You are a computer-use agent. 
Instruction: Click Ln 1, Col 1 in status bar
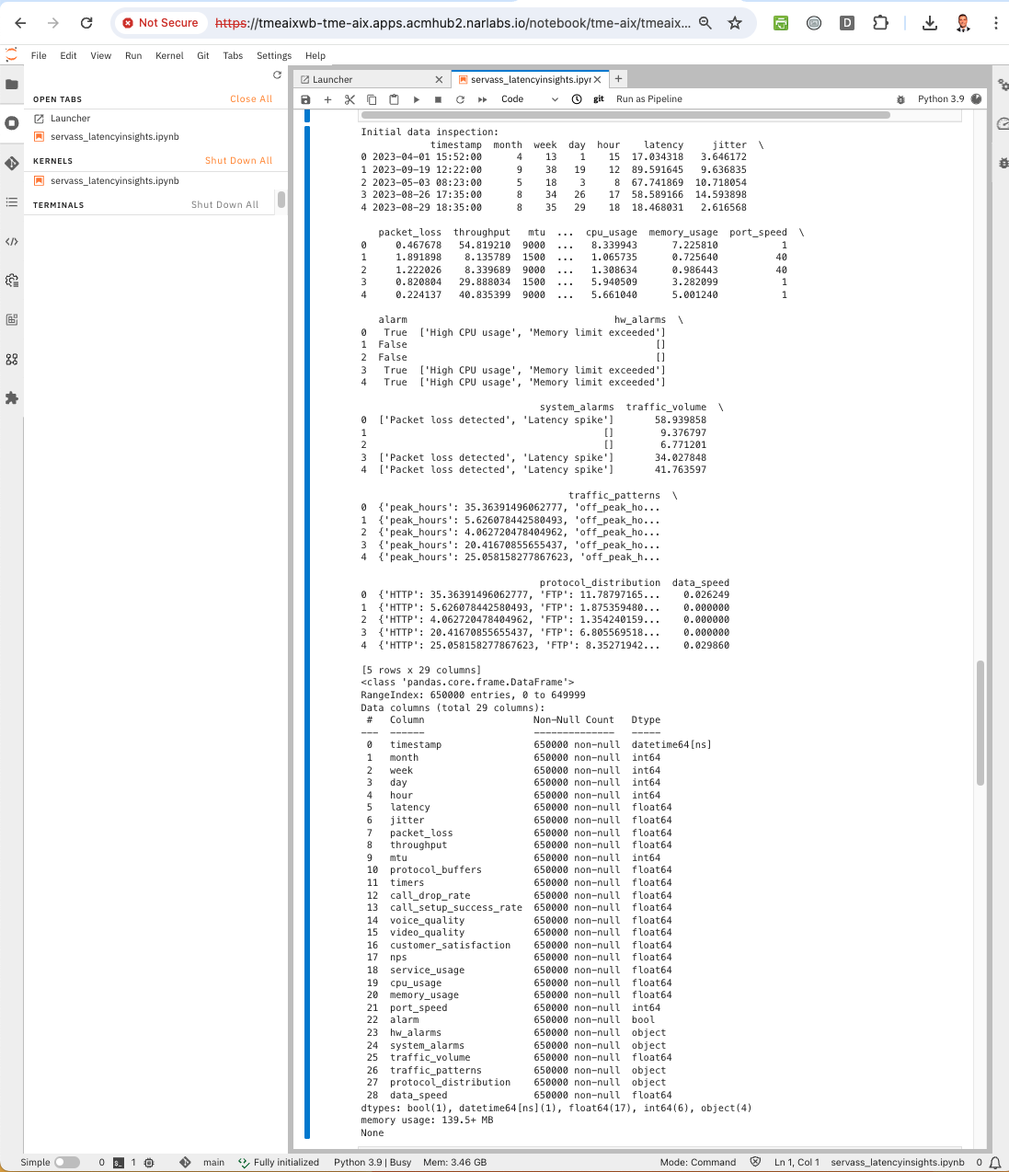click(x=797, y=1162)
